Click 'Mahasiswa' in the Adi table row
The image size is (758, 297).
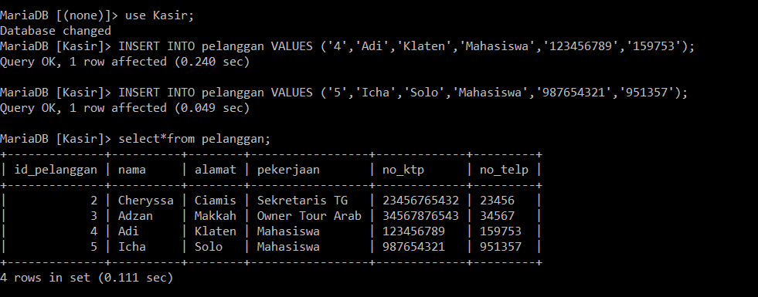pos(288,231)
